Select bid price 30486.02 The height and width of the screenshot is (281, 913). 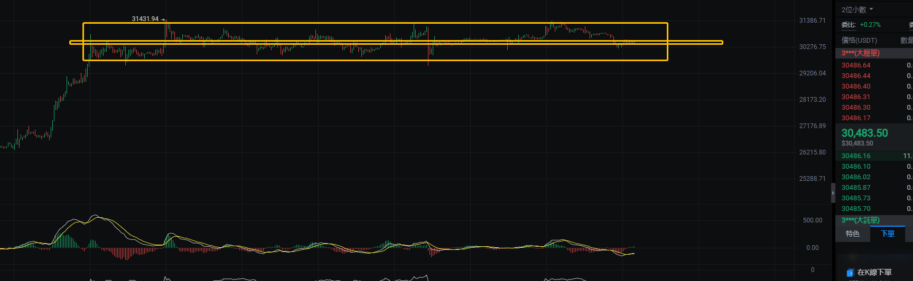tap(856, 177)
